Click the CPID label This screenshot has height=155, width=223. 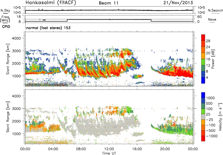coord(6,27)
